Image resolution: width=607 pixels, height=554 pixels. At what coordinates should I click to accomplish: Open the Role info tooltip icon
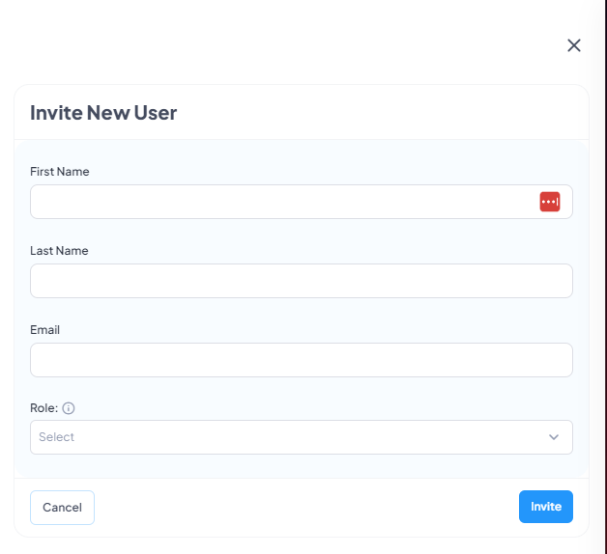(x=68, y=408)
